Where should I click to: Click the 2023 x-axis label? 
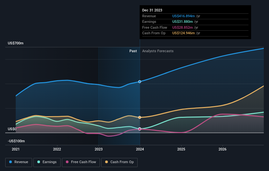tap(99, 149)
